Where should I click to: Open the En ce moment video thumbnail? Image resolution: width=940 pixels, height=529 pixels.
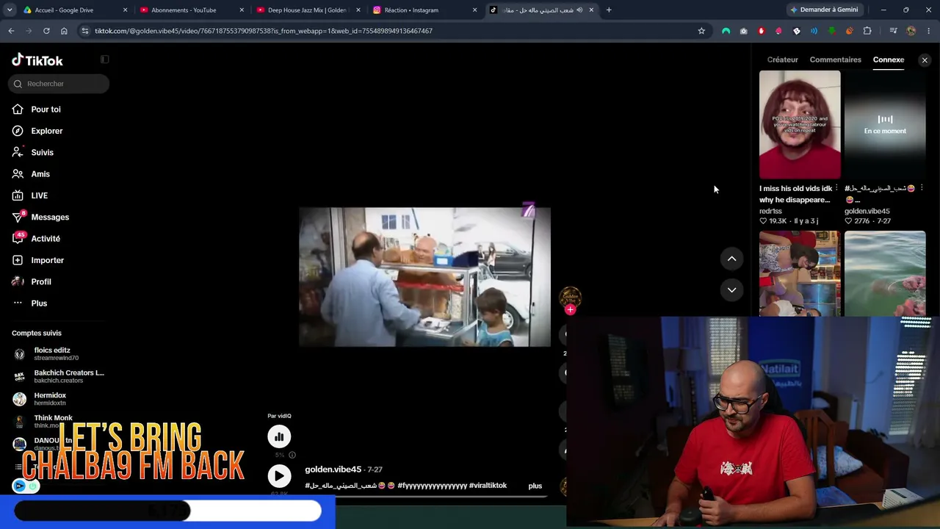coord(885,124)
